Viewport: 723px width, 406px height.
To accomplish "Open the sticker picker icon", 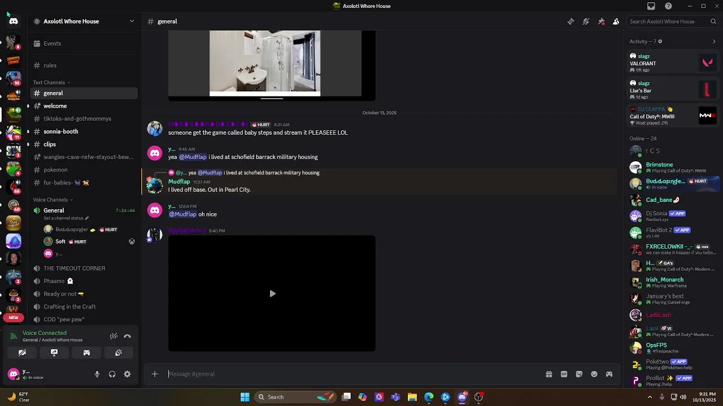I will pyautogui.click(x=579, y=374).
